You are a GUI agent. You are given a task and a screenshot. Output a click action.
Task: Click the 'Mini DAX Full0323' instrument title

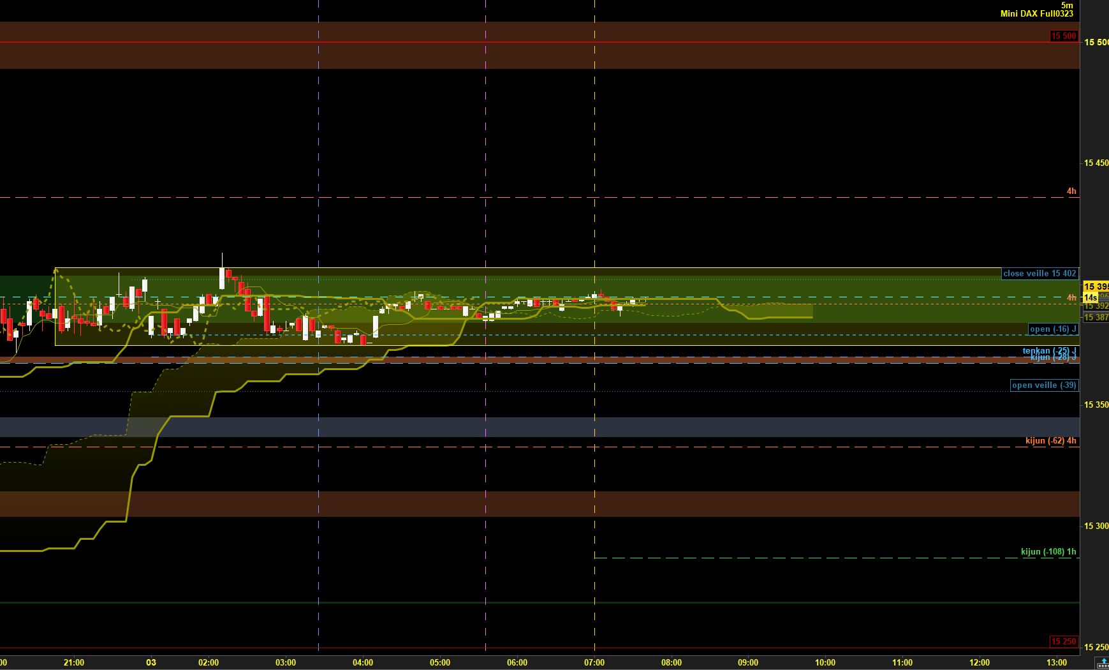[1037, 13]
